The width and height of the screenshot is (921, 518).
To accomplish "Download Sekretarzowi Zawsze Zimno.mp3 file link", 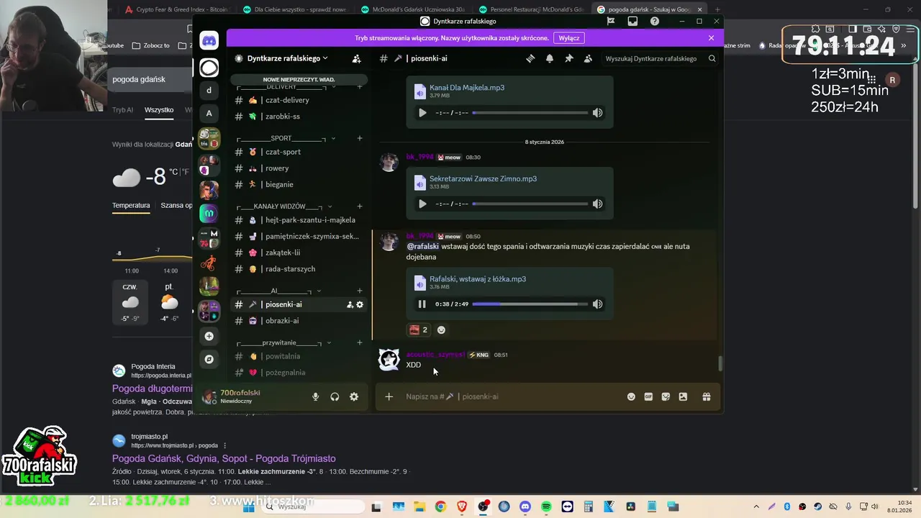I will tap(483, 178).
